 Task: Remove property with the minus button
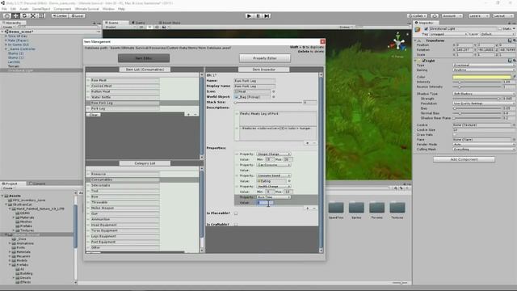tap(314, 209)
